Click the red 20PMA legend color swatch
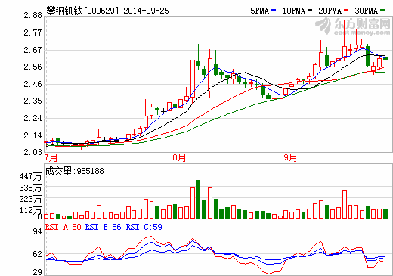This screenshot has height=276, width=393. tap(346, 11)
